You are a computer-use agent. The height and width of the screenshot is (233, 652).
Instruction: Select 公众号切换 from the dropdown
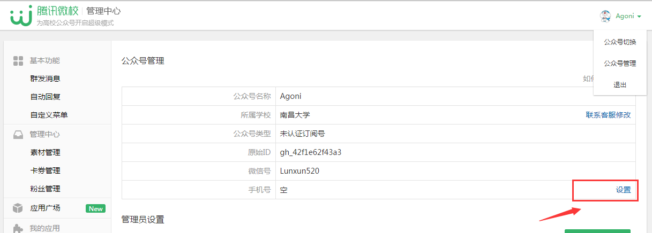[x=620, y=42]
